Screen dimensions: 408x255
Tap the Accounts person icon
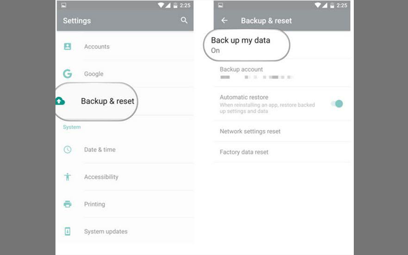click(x=68, y=47)
